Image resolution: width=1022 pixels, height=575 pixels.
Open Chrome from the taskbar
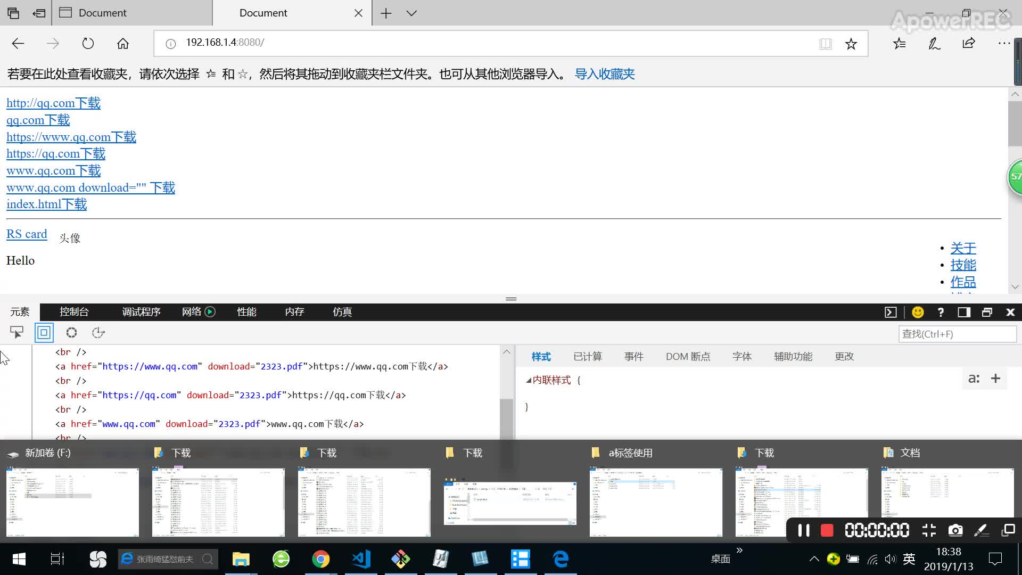coord(320,559)
